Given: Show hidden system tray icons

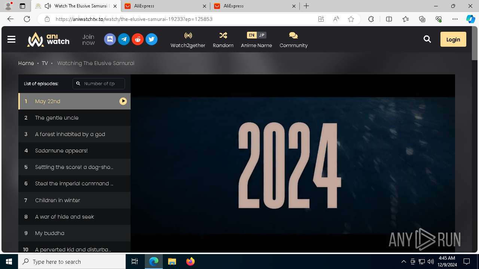Looking at the screenshot, I should point(404,262).
